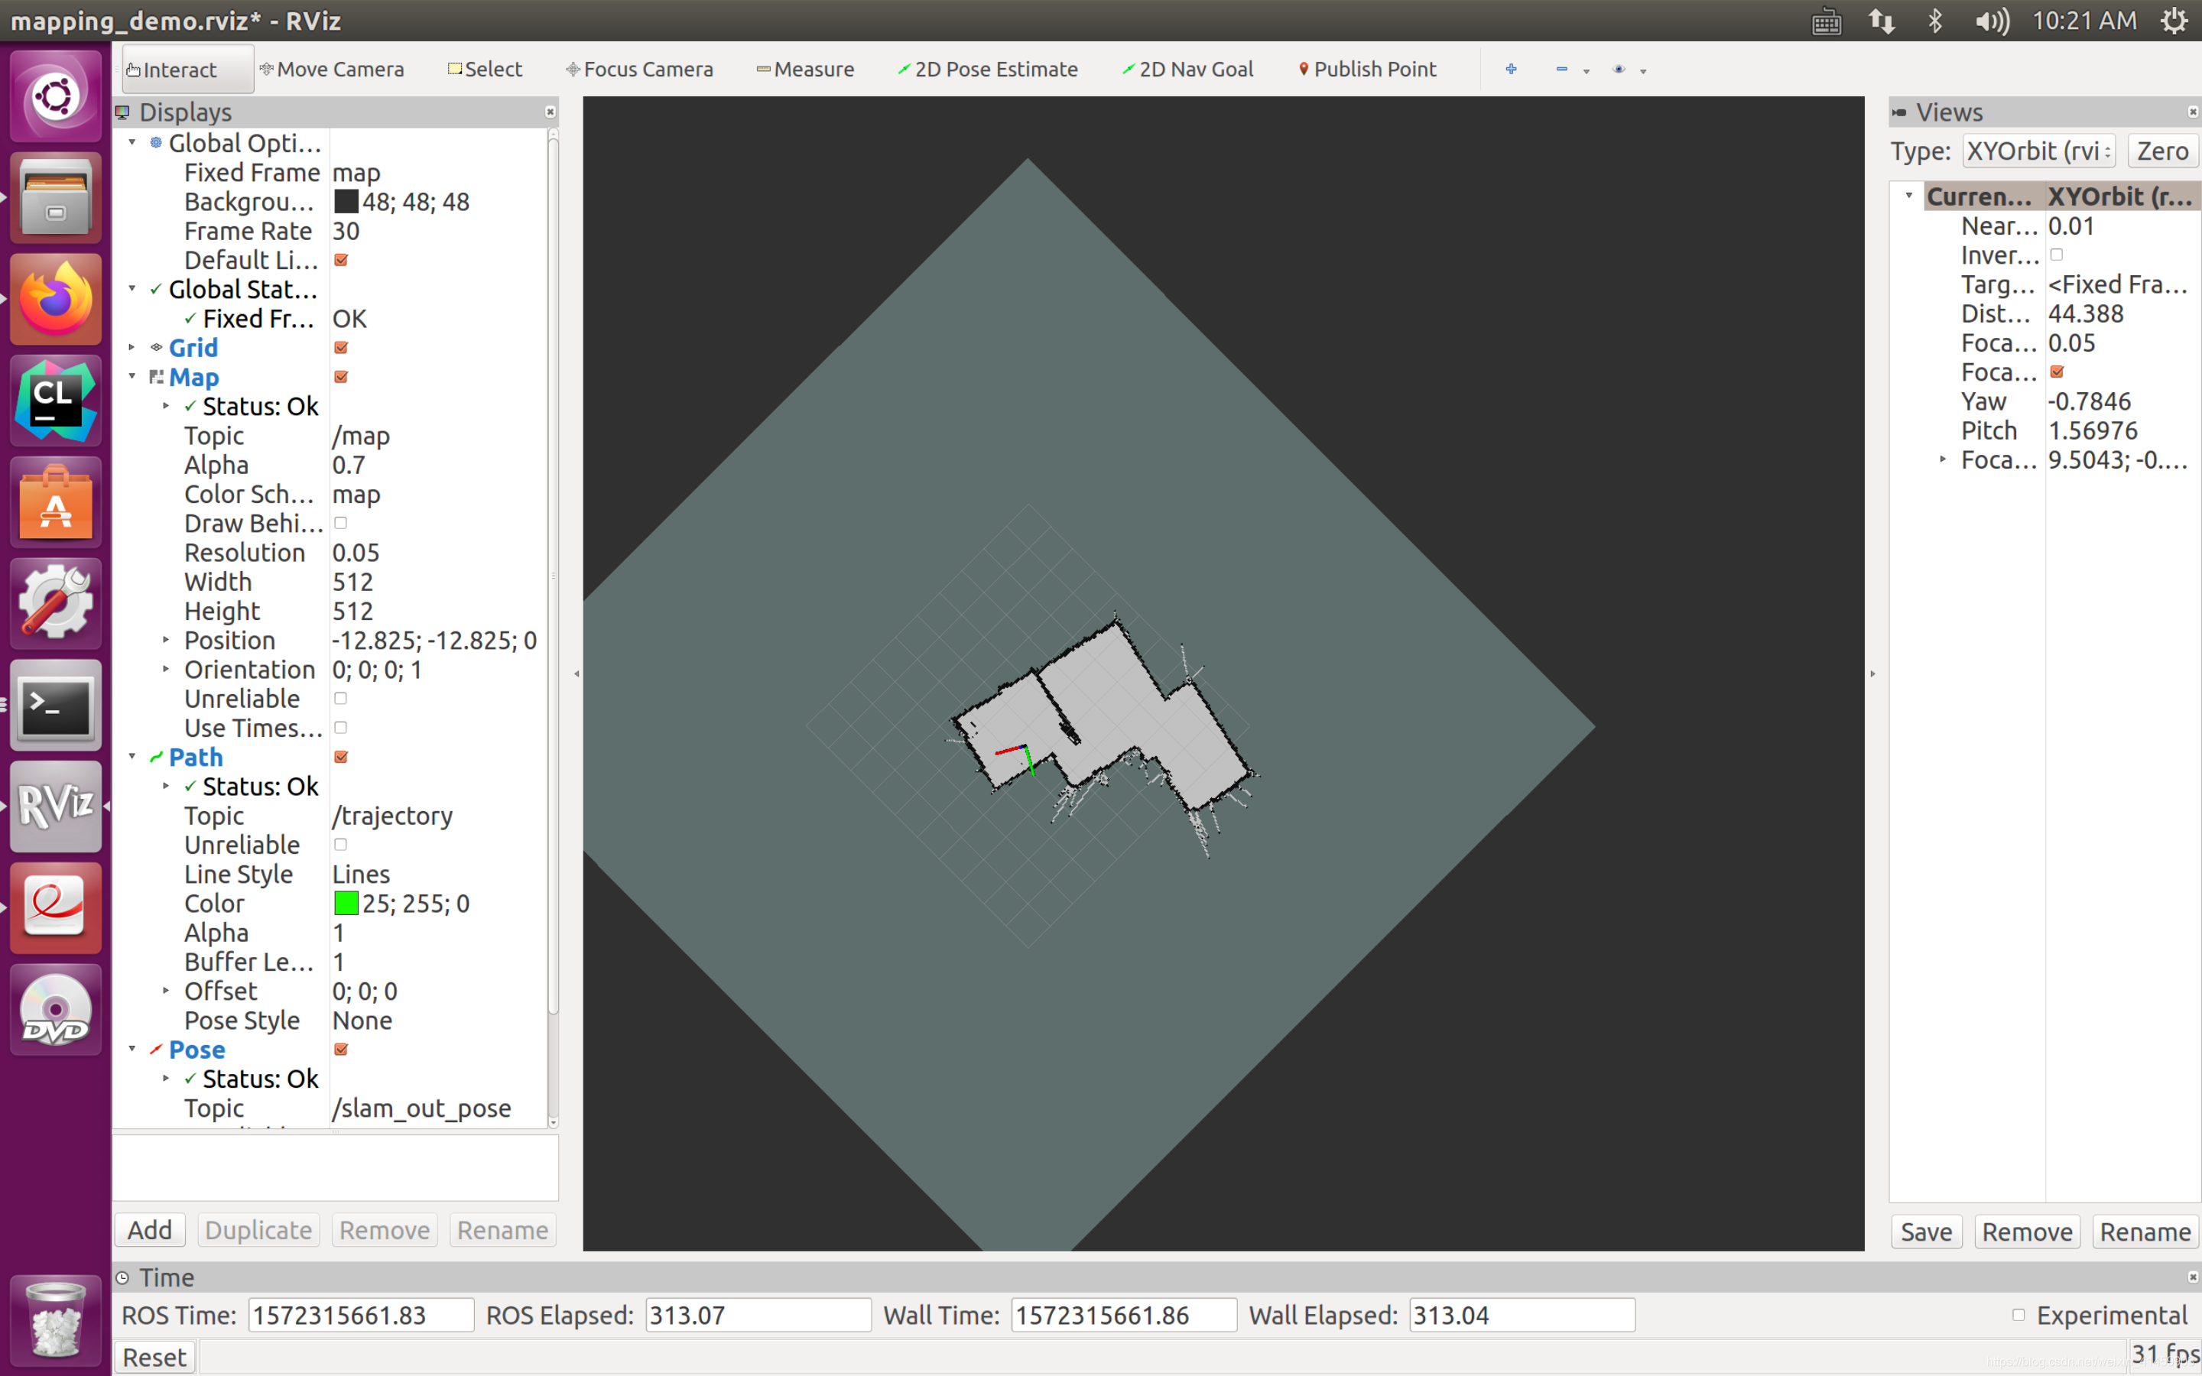Expand the Grid display properties
The height and width of the screenshot is (1376, 2202).
click(133, 348)
